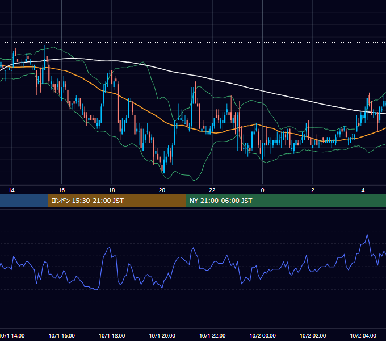
Task: Click the 10/2 02:00 date label
Action: pyautogui.click(x=313, y=335)
